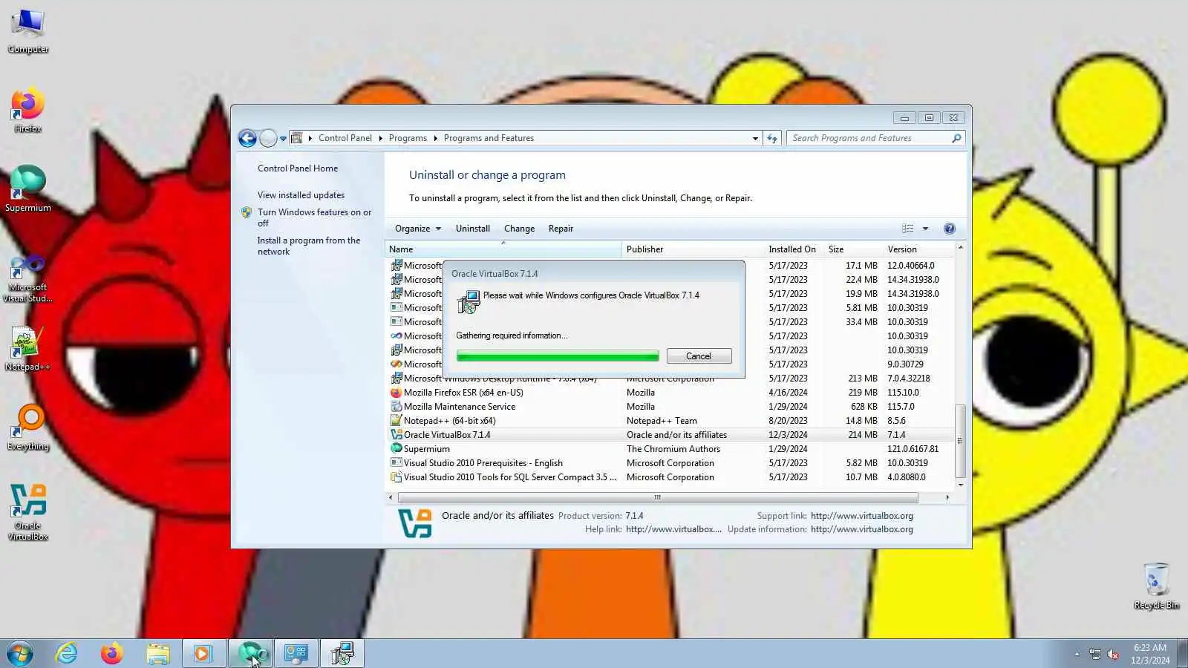The image size is (1188, 668).
Task: Open the Computer desktop icon
Action: 28,31
